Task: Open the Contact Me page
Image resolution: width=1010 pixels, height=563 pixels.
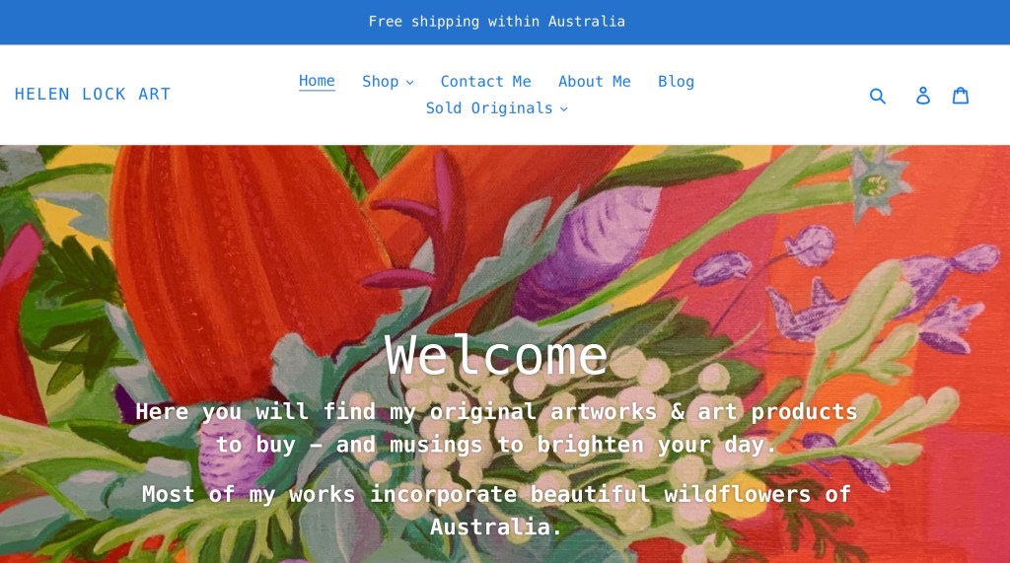Action: click(485, 81)
